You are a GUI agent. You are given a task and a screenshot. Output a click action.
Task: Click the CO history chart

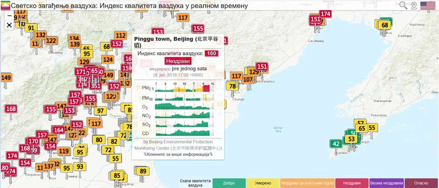coord(184,133)
